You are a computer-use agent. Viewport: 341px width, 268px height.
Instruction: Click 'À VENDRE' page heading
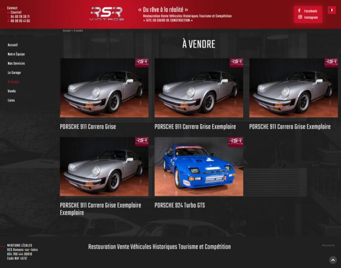click(199, 44)
